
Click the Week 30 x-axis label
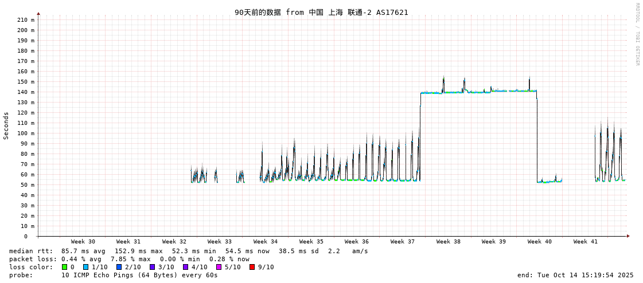click(x=83, y=242)
